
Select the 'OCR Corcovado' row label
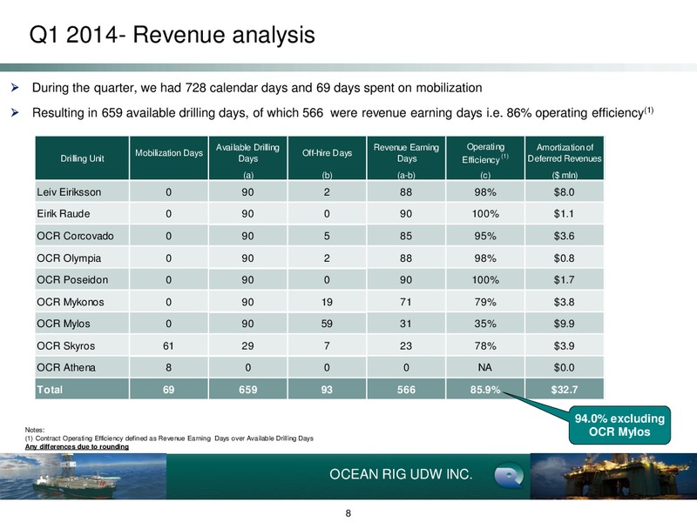click(x=75, y=236)
